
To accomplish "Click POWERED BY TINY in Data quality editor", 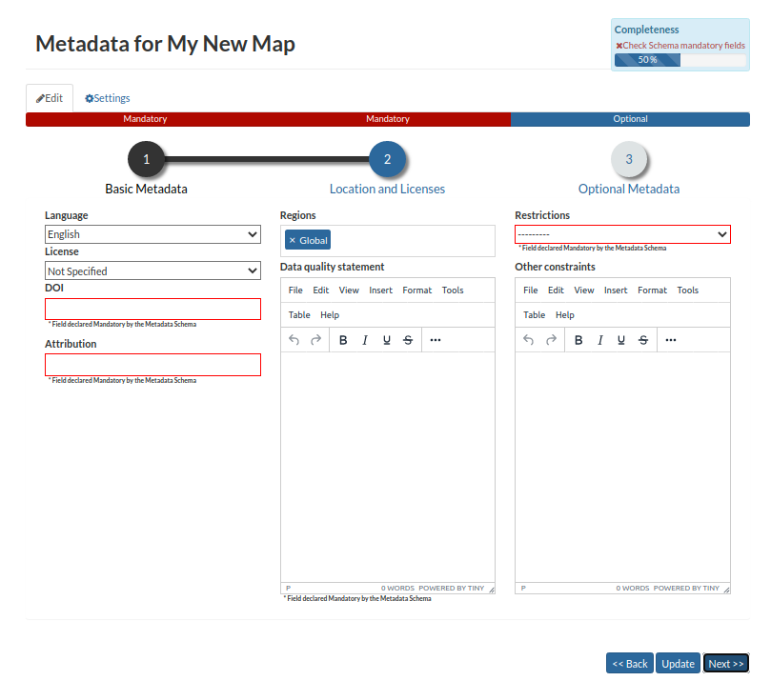I will pos(452,589).
